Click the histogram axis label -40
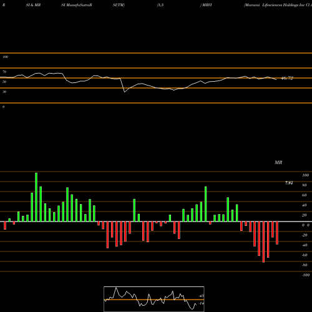Viewport: 312px width, 312px height. pyautogui.click(x=305, y=245)
